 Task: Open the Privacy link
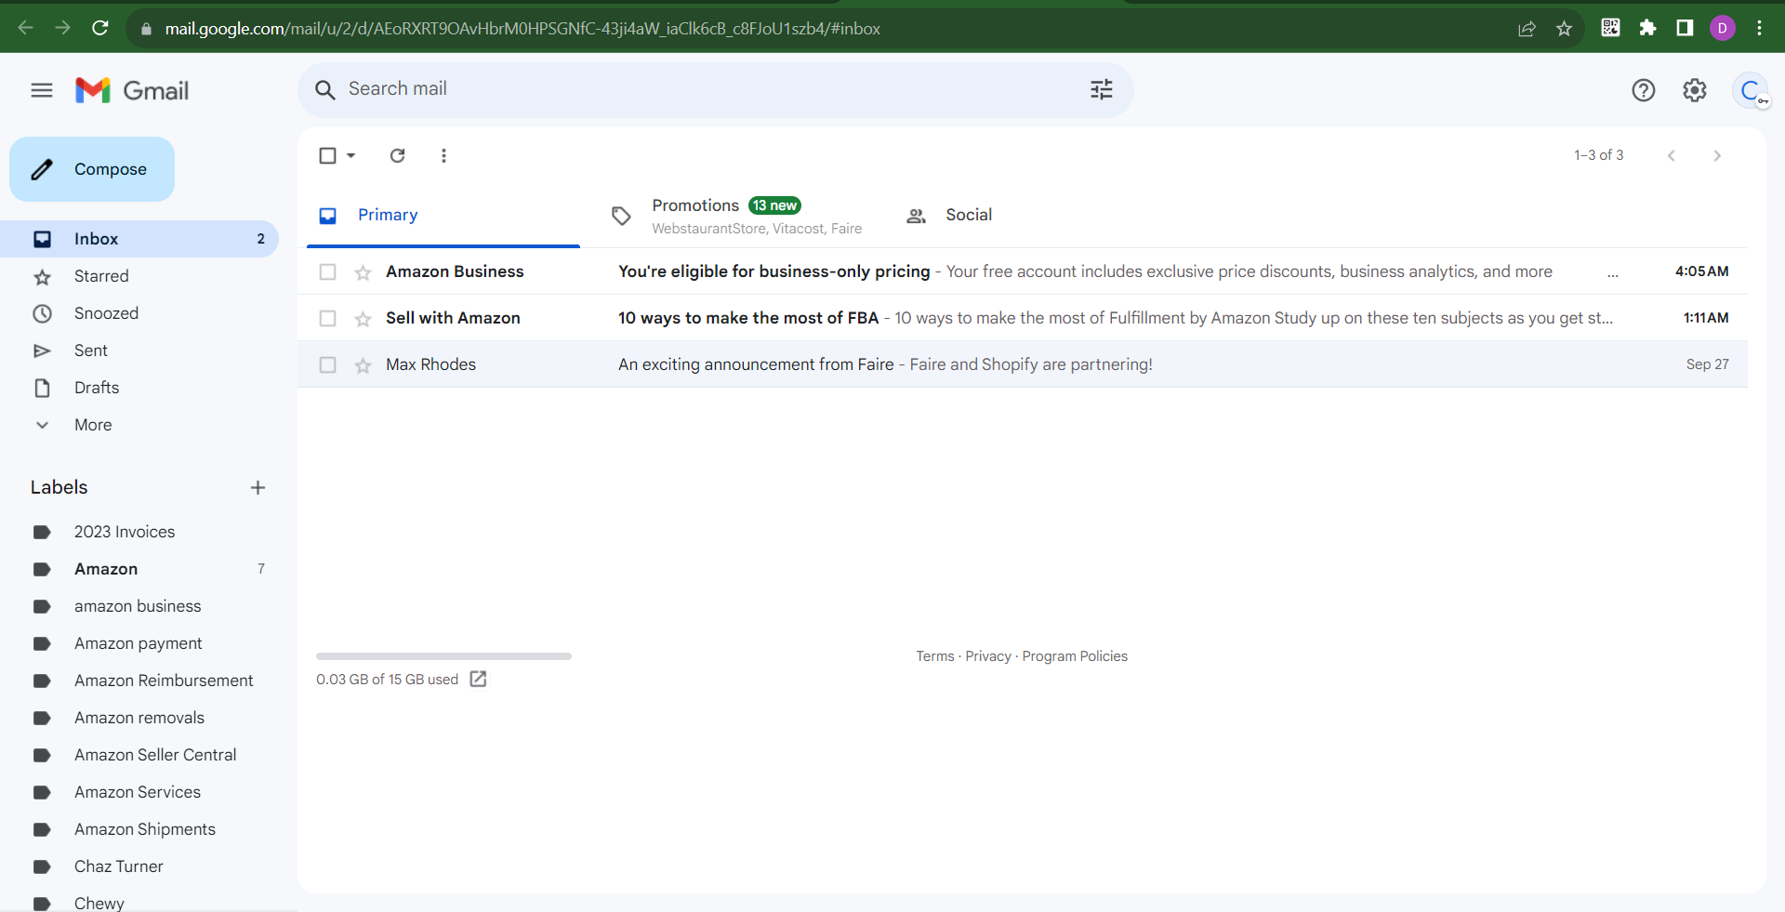(987, 656)
